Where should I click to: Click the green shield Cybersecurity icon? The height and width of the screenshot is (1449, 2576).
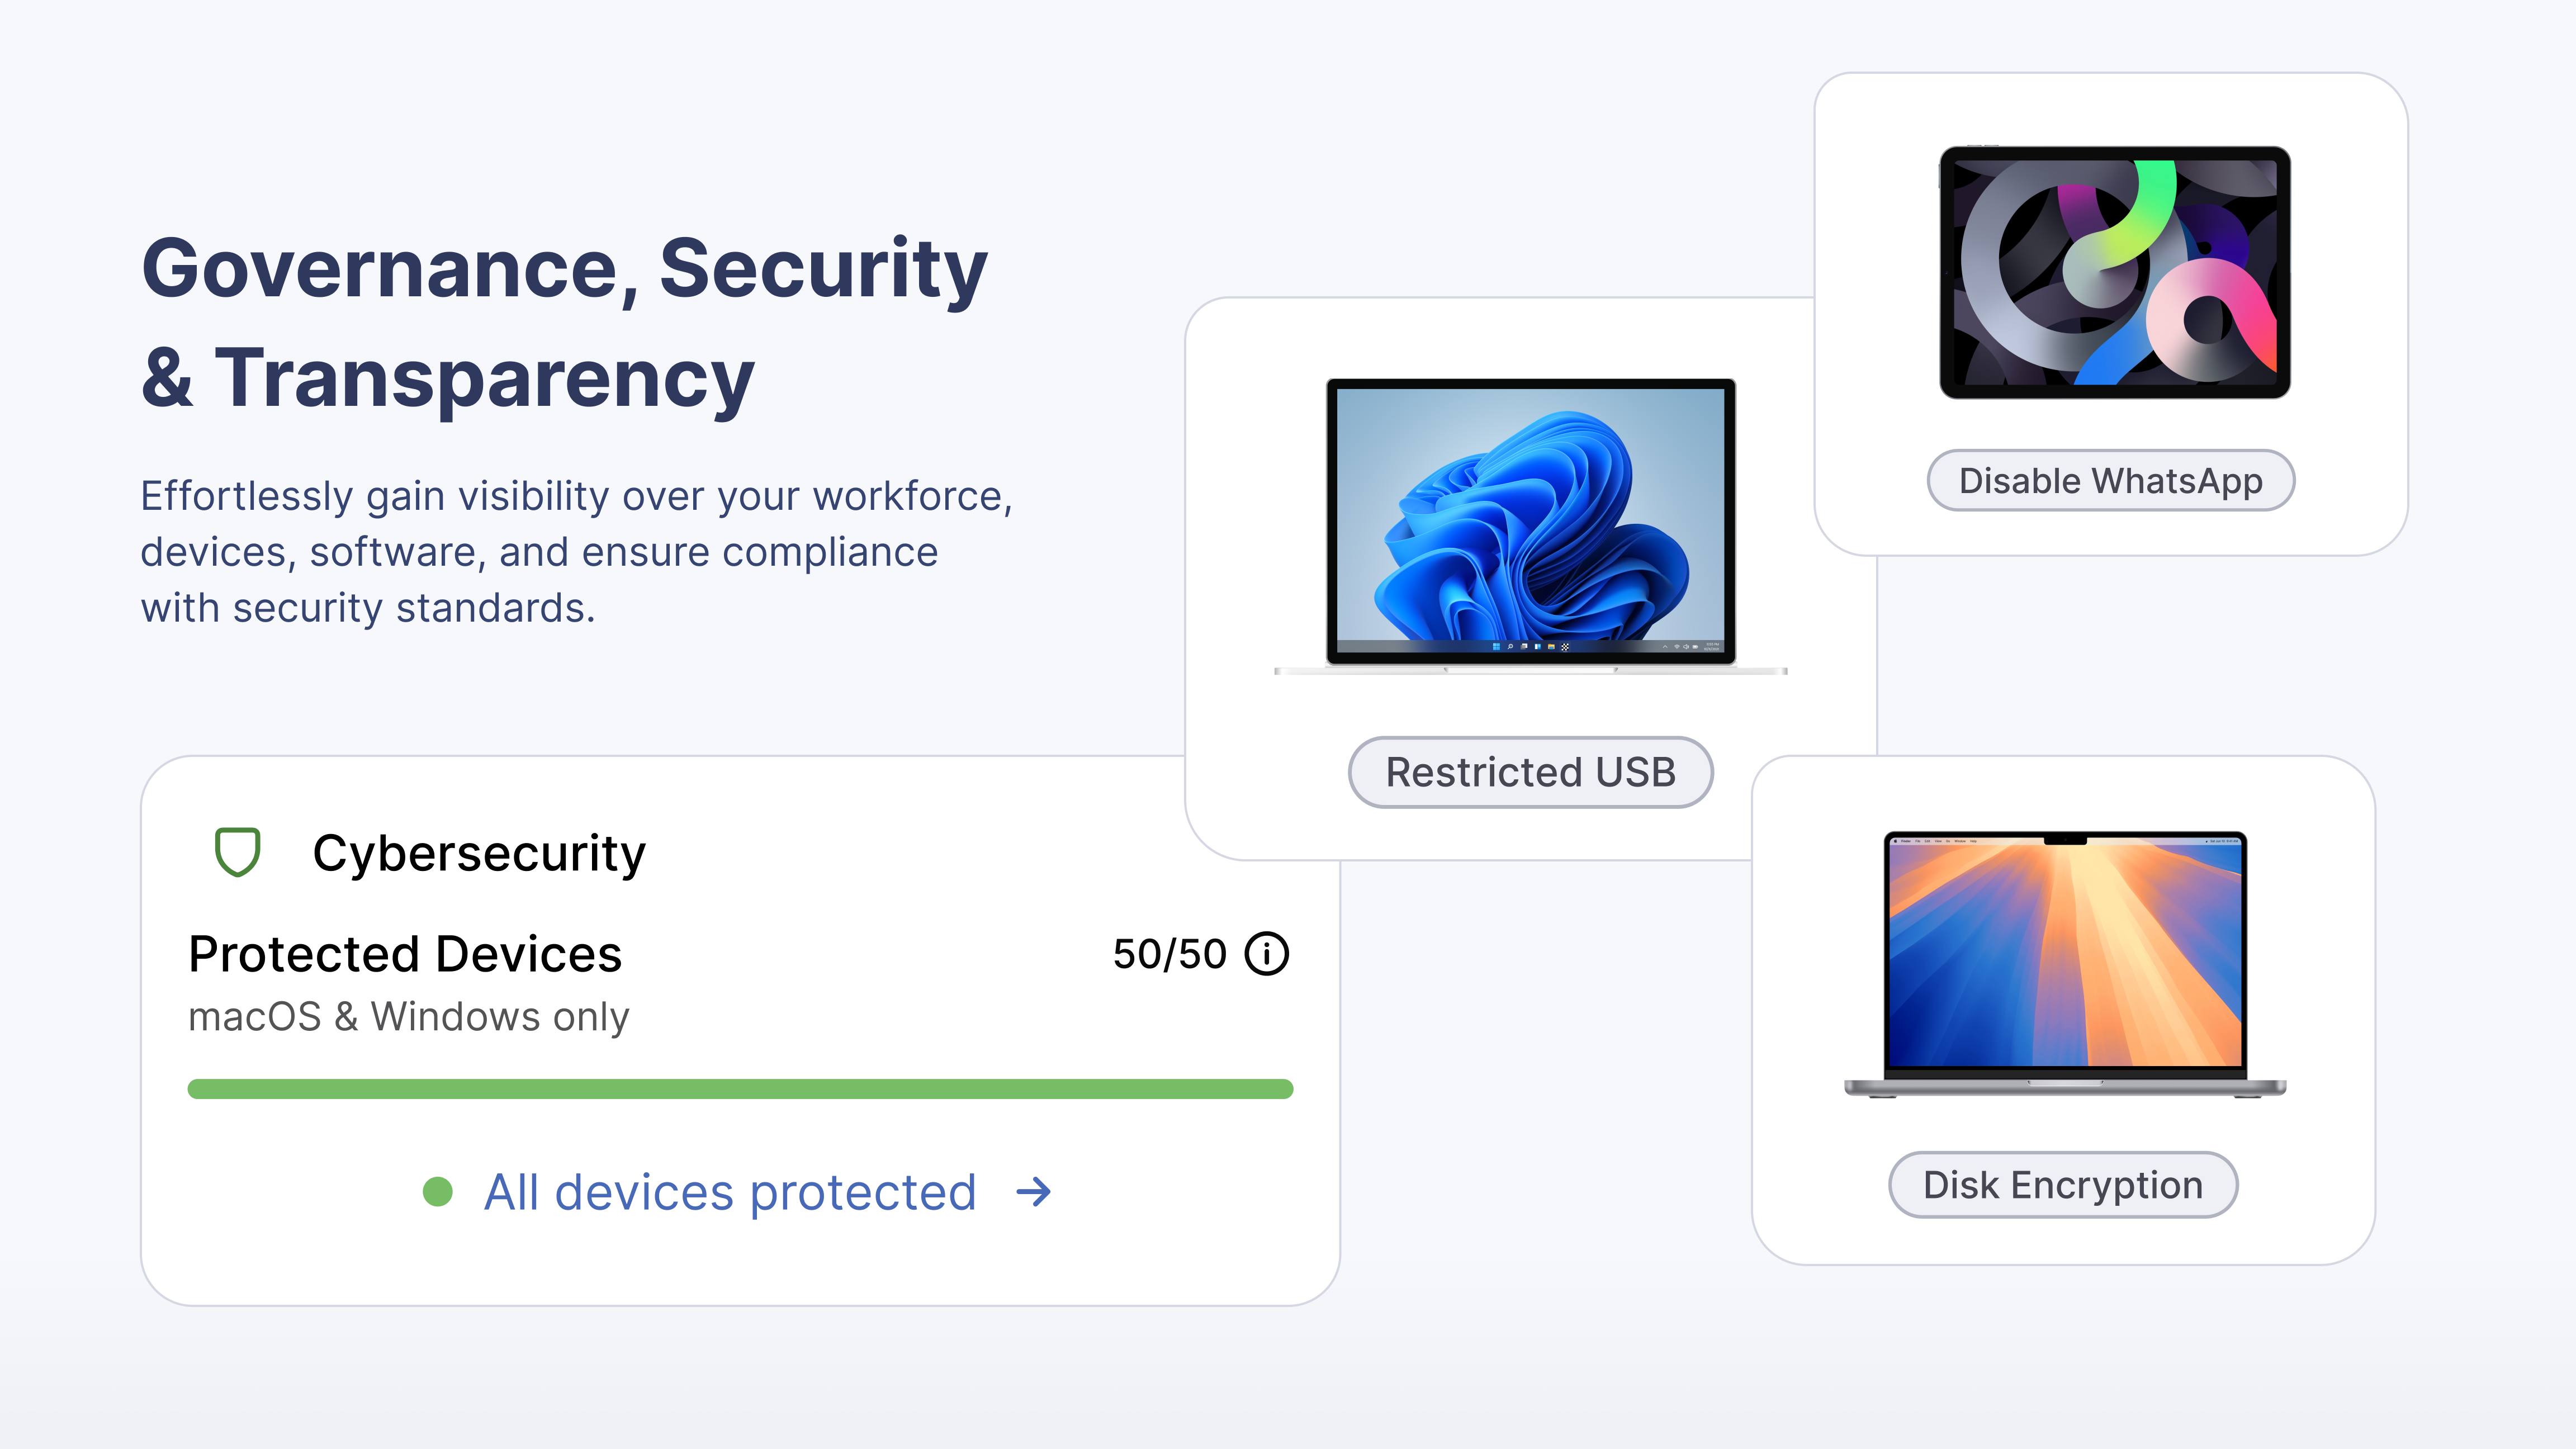click(238, 852)
